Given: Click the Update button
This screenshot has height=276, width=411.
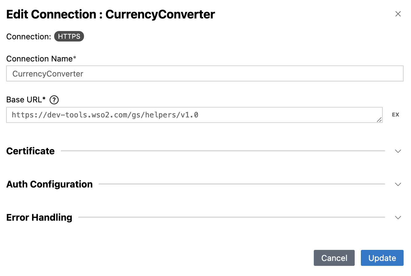Looking at the screenshot, I should (382, 258).
